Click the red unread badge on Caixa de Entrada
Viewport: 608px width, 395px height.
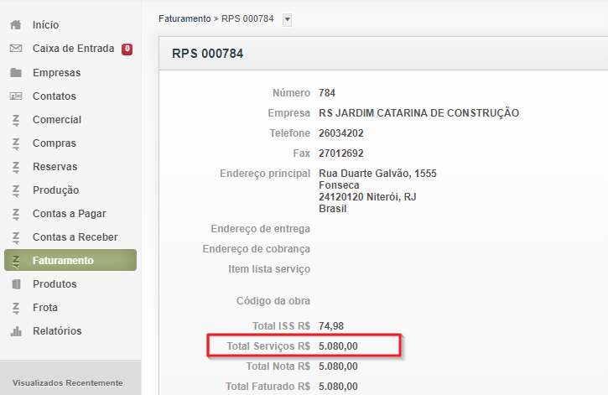pyautogui.click(x=127, y=49)
